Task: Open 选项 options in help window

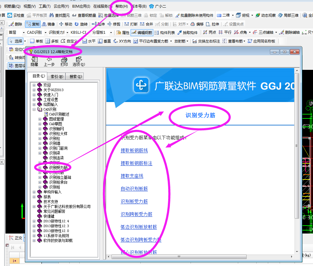Action: [79, 61]
